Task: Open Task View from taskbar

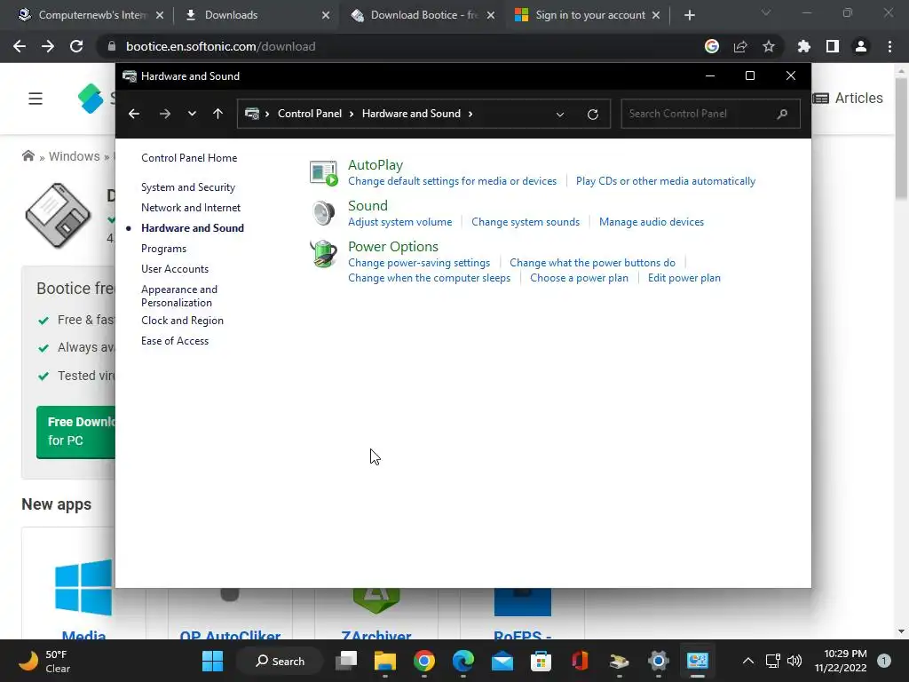Action: click(346, 661)
